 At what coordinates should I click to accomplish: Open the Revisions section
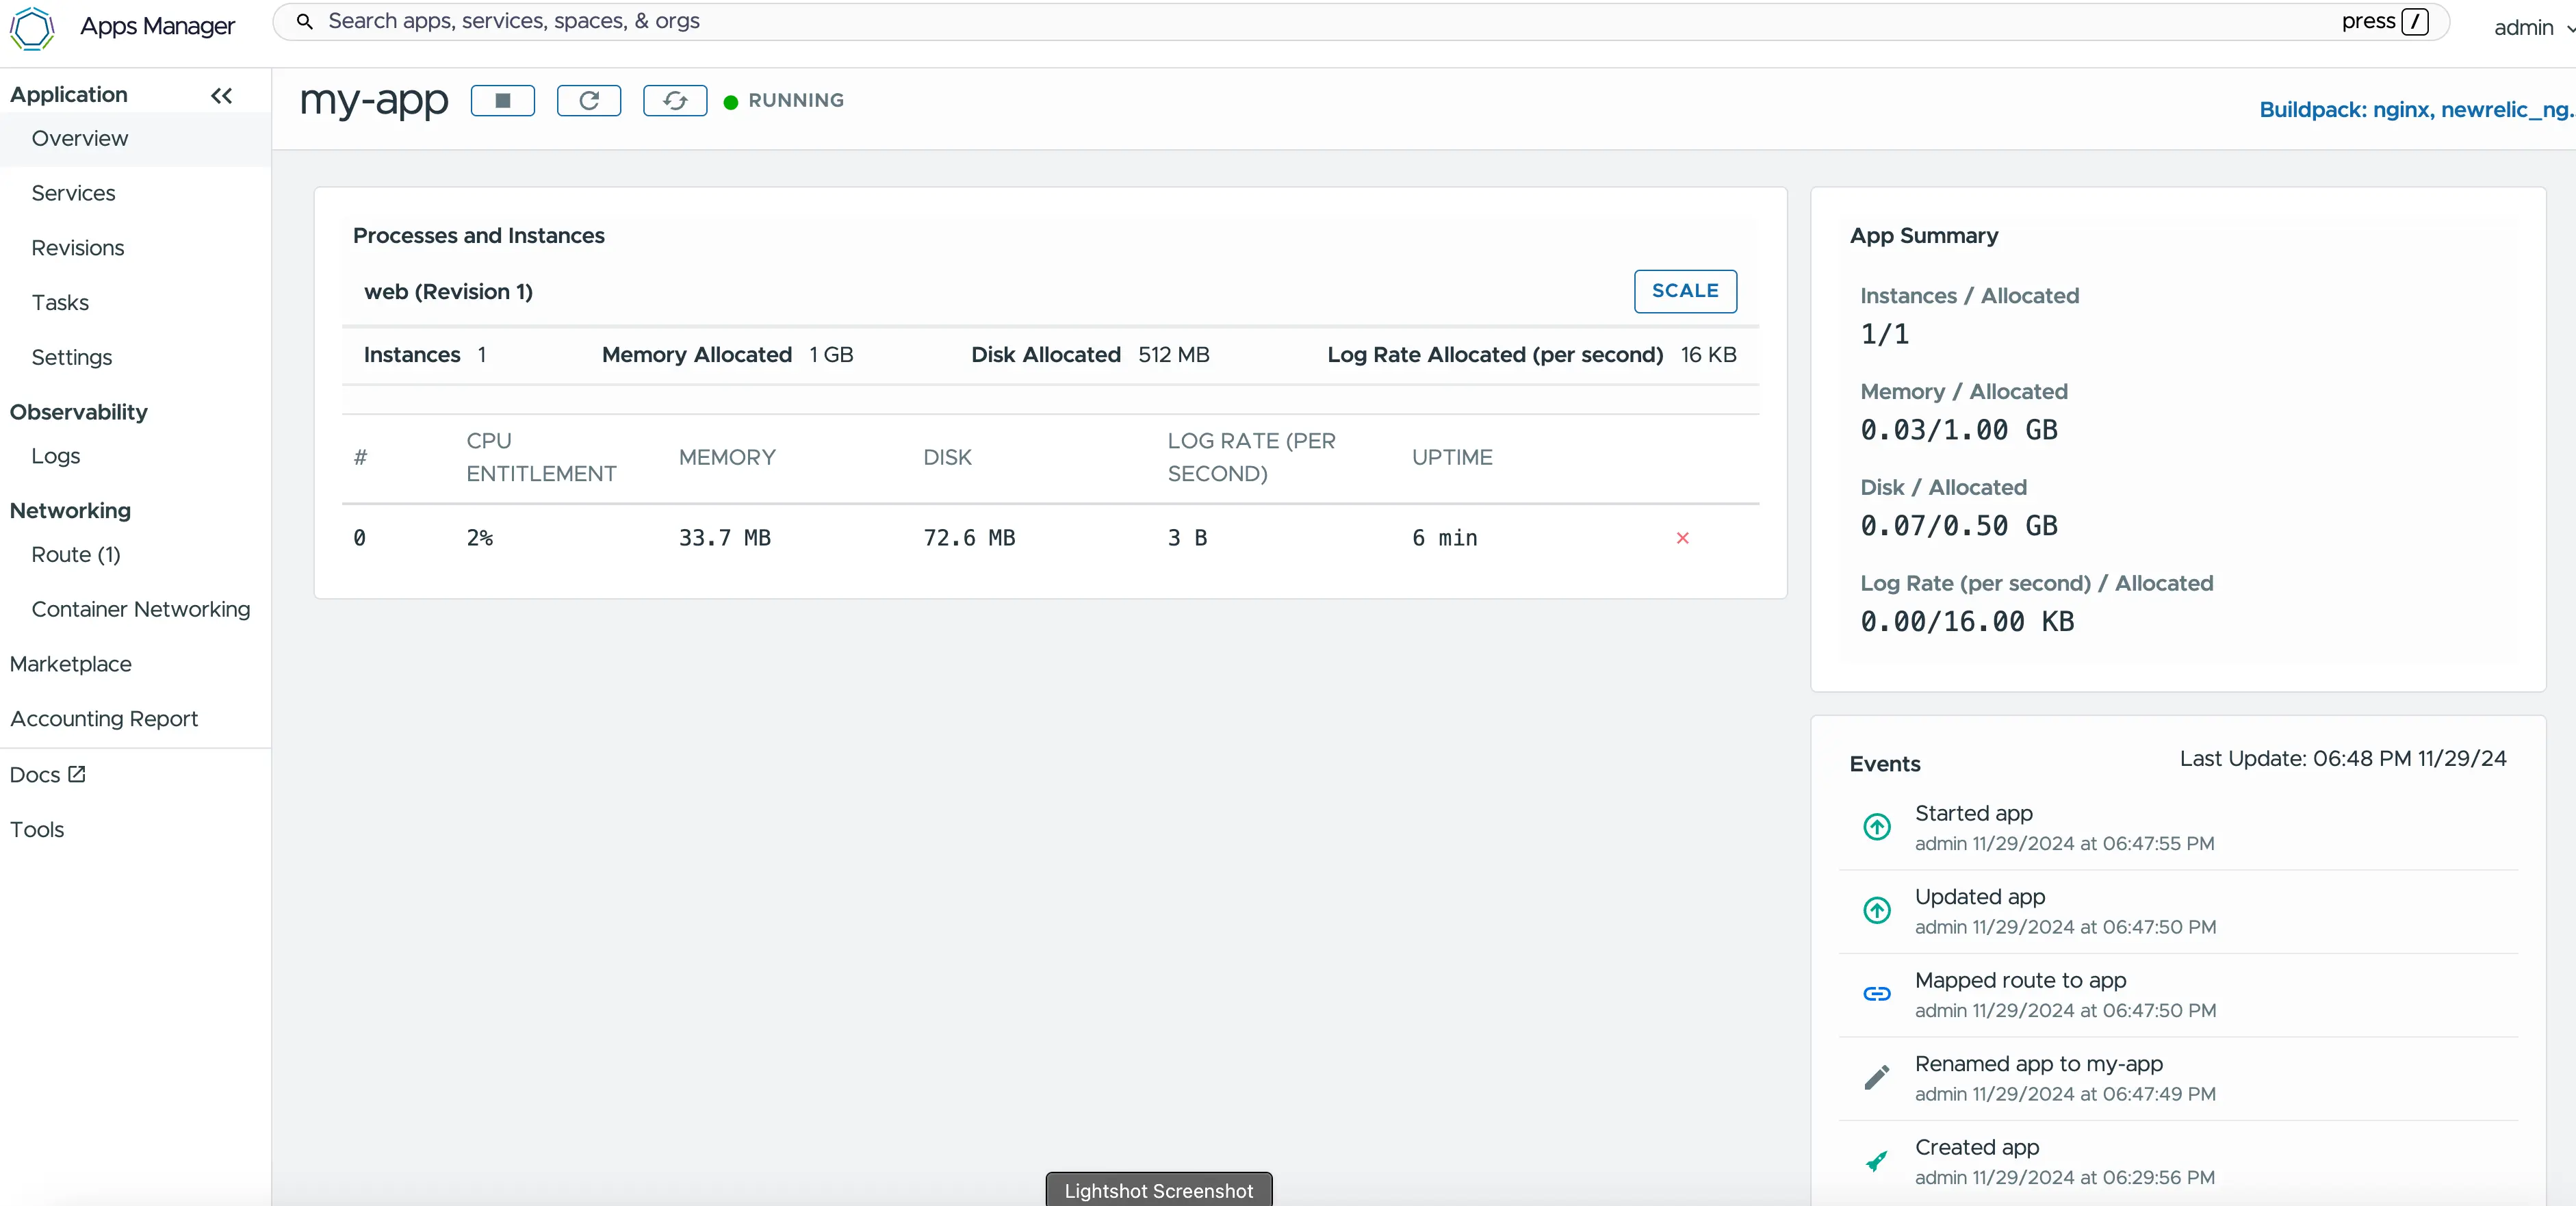pos(78,248)
